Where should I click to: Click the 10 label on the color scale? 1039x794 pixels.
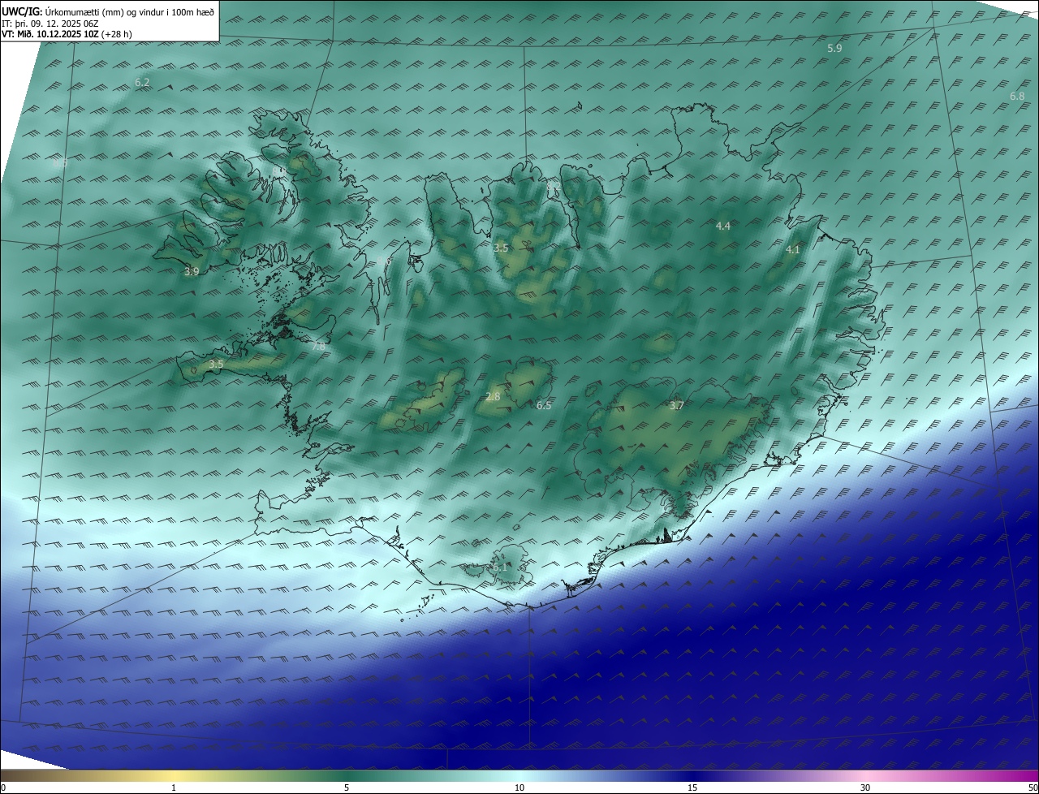tap(519, 788)
